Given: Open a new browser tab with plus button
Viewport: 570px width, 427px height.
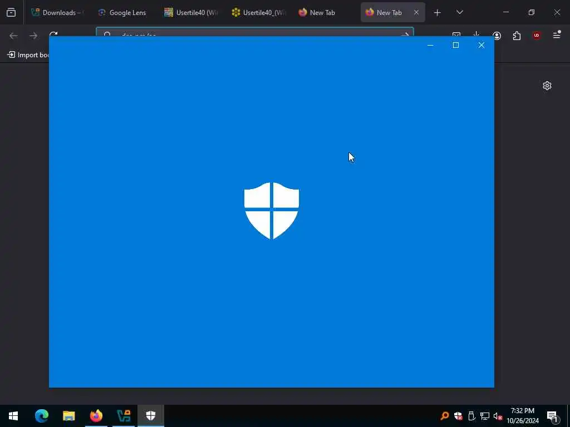Looking at the screenshot, I should (438, 13).
